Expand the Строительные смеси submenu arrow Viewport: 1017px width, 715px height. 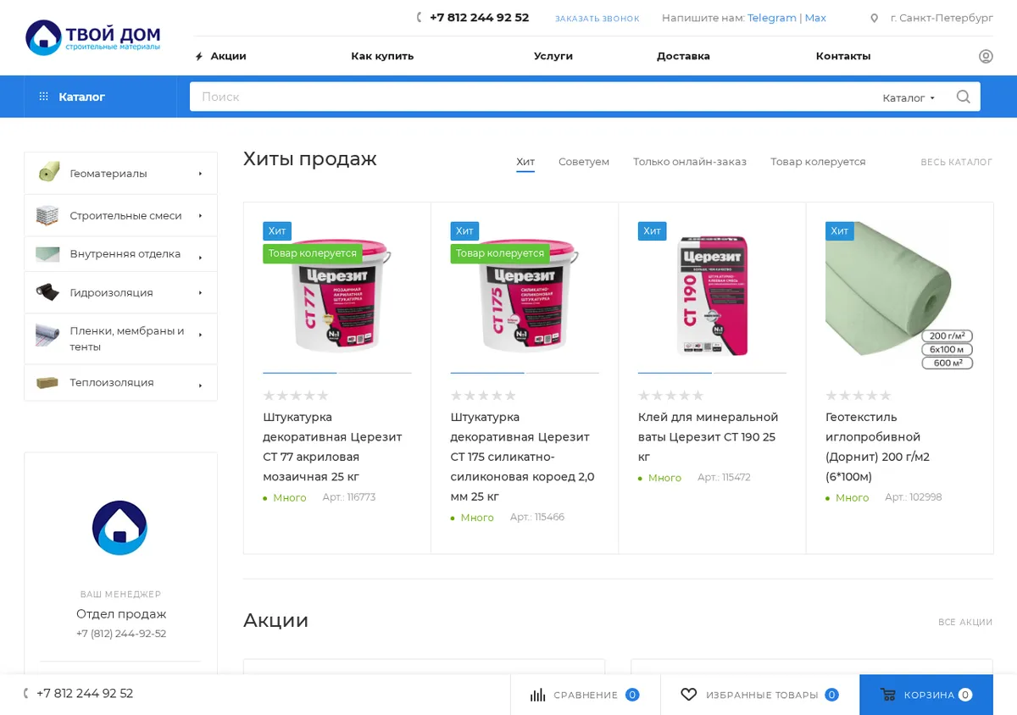(x=201, y=216)
